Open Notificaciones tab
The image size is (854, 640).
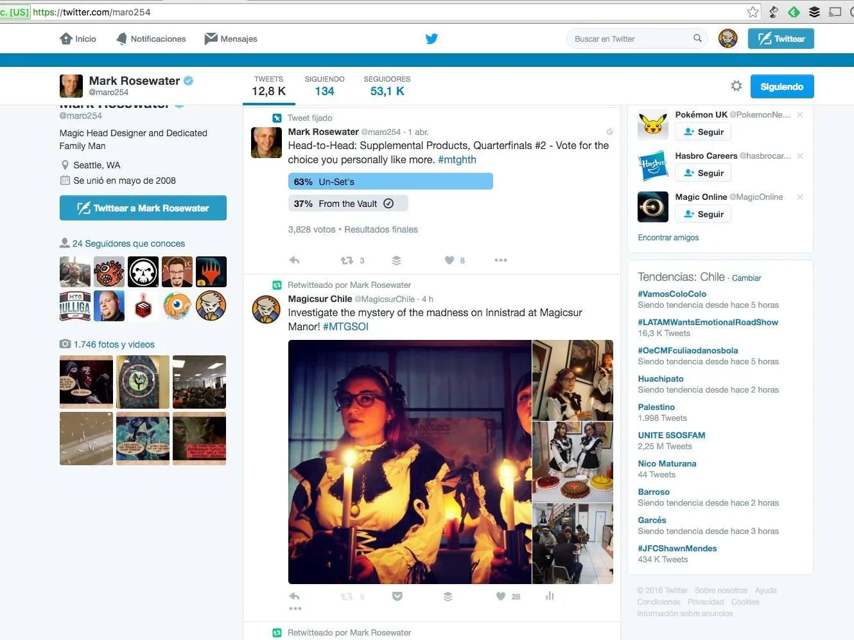(151, 39)
